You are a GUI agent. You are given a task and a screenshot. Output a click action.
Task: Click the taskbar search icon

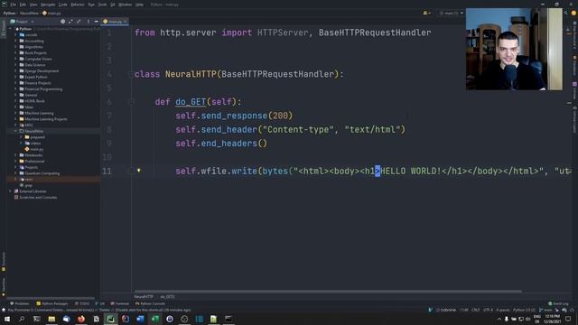(22, 319)
